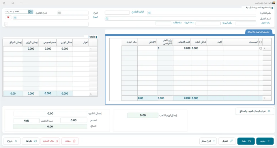Click the طباعة print button
The width and height of the screenshot is (277, 148).
[31, 141]
